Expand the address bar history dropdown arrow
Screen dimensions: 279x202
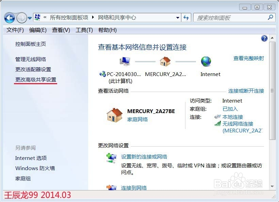point(178,18)
